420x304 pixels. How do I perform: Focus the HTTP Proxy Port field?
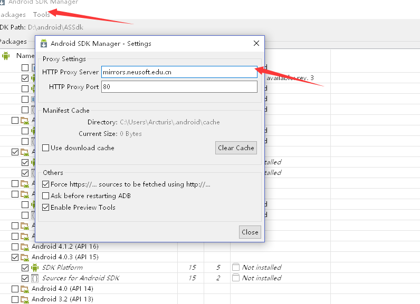click(179, 86)
